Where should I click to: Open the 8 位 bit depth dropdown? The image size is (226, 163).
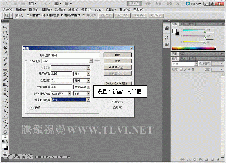coord(88,93)
